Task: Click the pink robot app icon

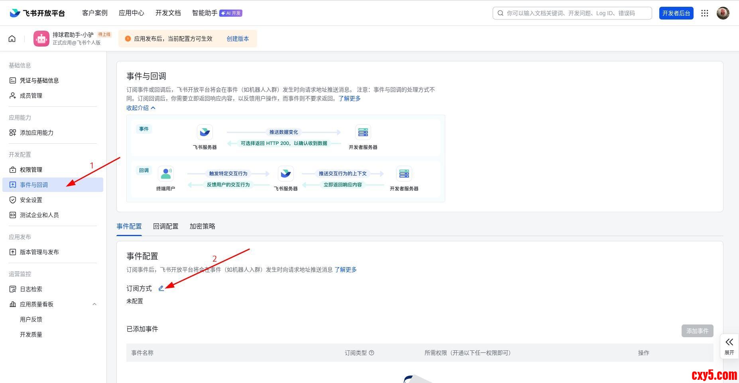Action: point(41,39)
